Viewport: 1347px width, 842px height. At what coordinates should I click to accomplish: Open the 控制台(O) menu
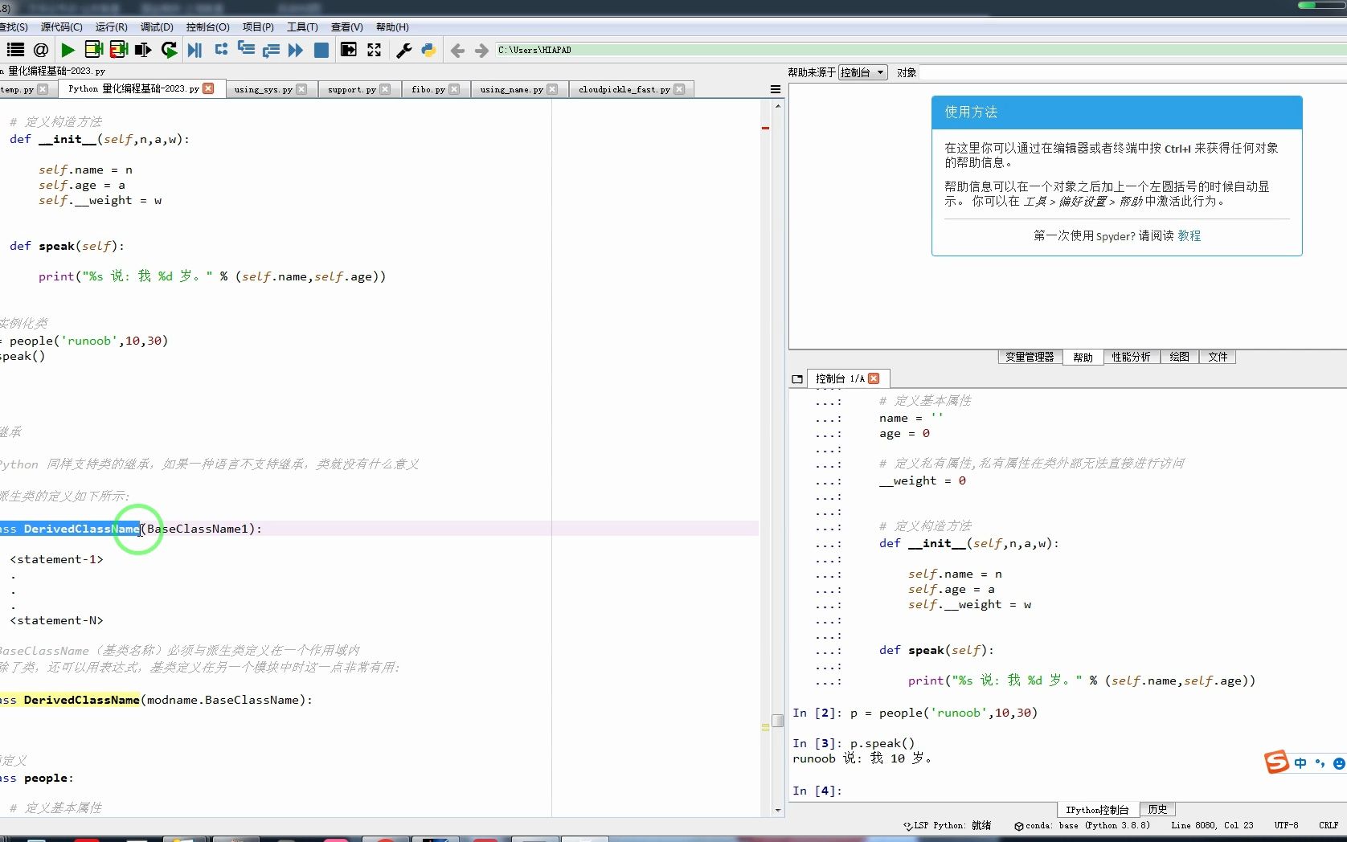(x=207, y=27)
